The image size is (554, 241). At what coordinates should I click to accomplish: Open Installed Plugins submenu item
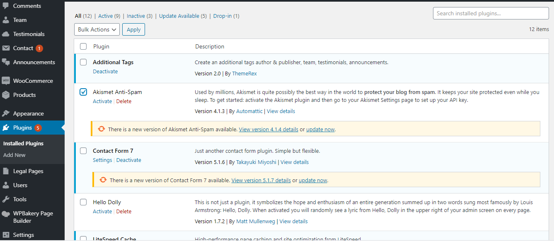point(23,143)
